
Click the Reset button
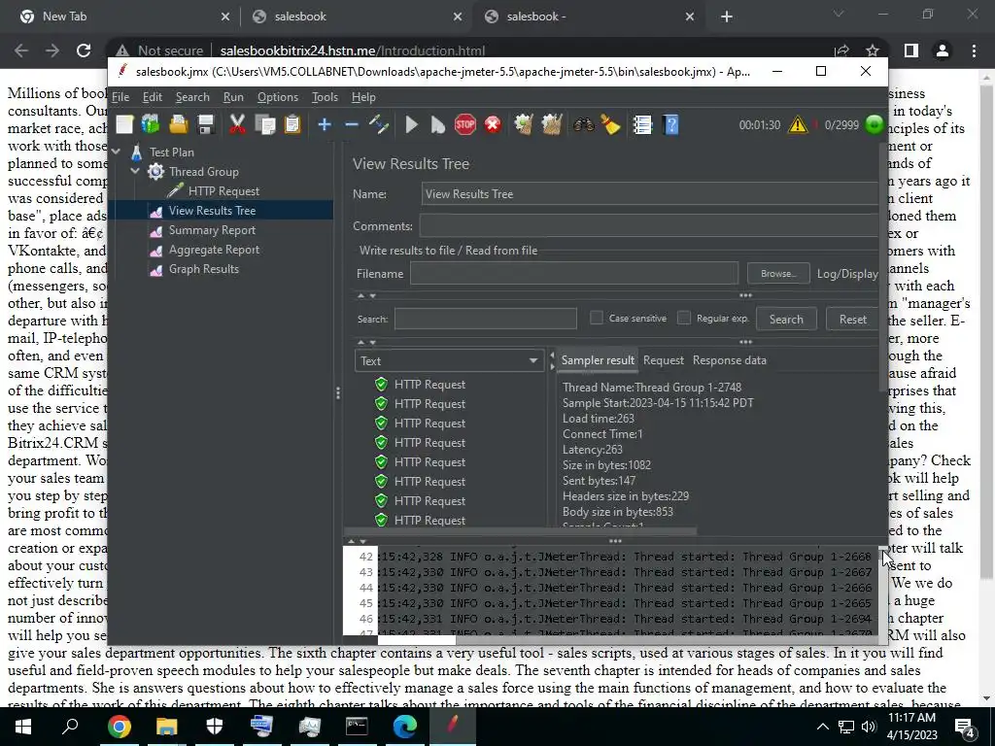852,319
